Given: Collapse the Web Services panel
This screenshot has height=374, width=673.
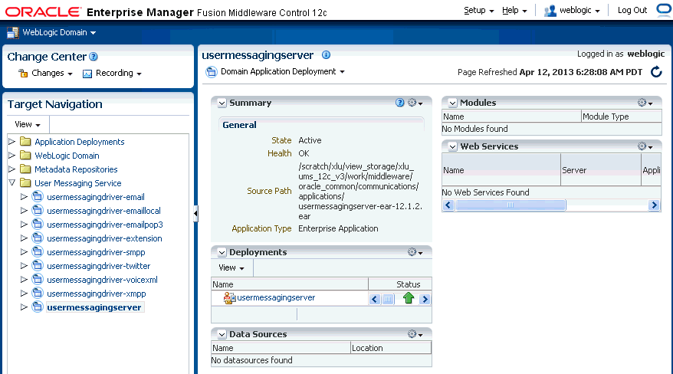Looking at the screenshot, I should coord(452,146).
